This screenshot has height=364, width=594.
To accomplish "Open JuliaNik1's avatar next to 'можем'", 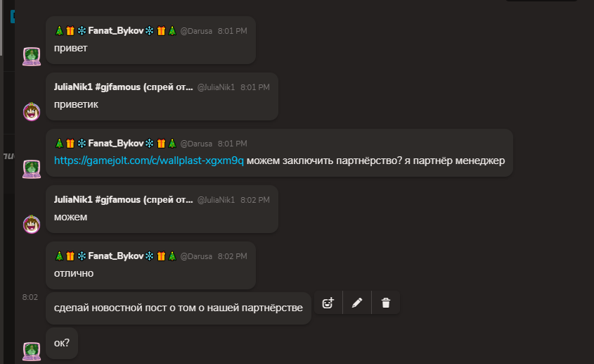I will (x=32, y=225).
